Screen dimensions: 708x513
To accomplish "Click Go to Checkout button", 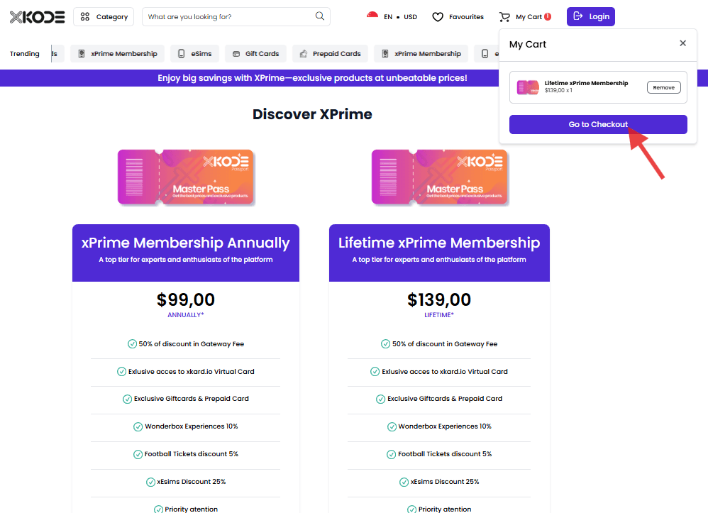I will [x=598, y=124].
